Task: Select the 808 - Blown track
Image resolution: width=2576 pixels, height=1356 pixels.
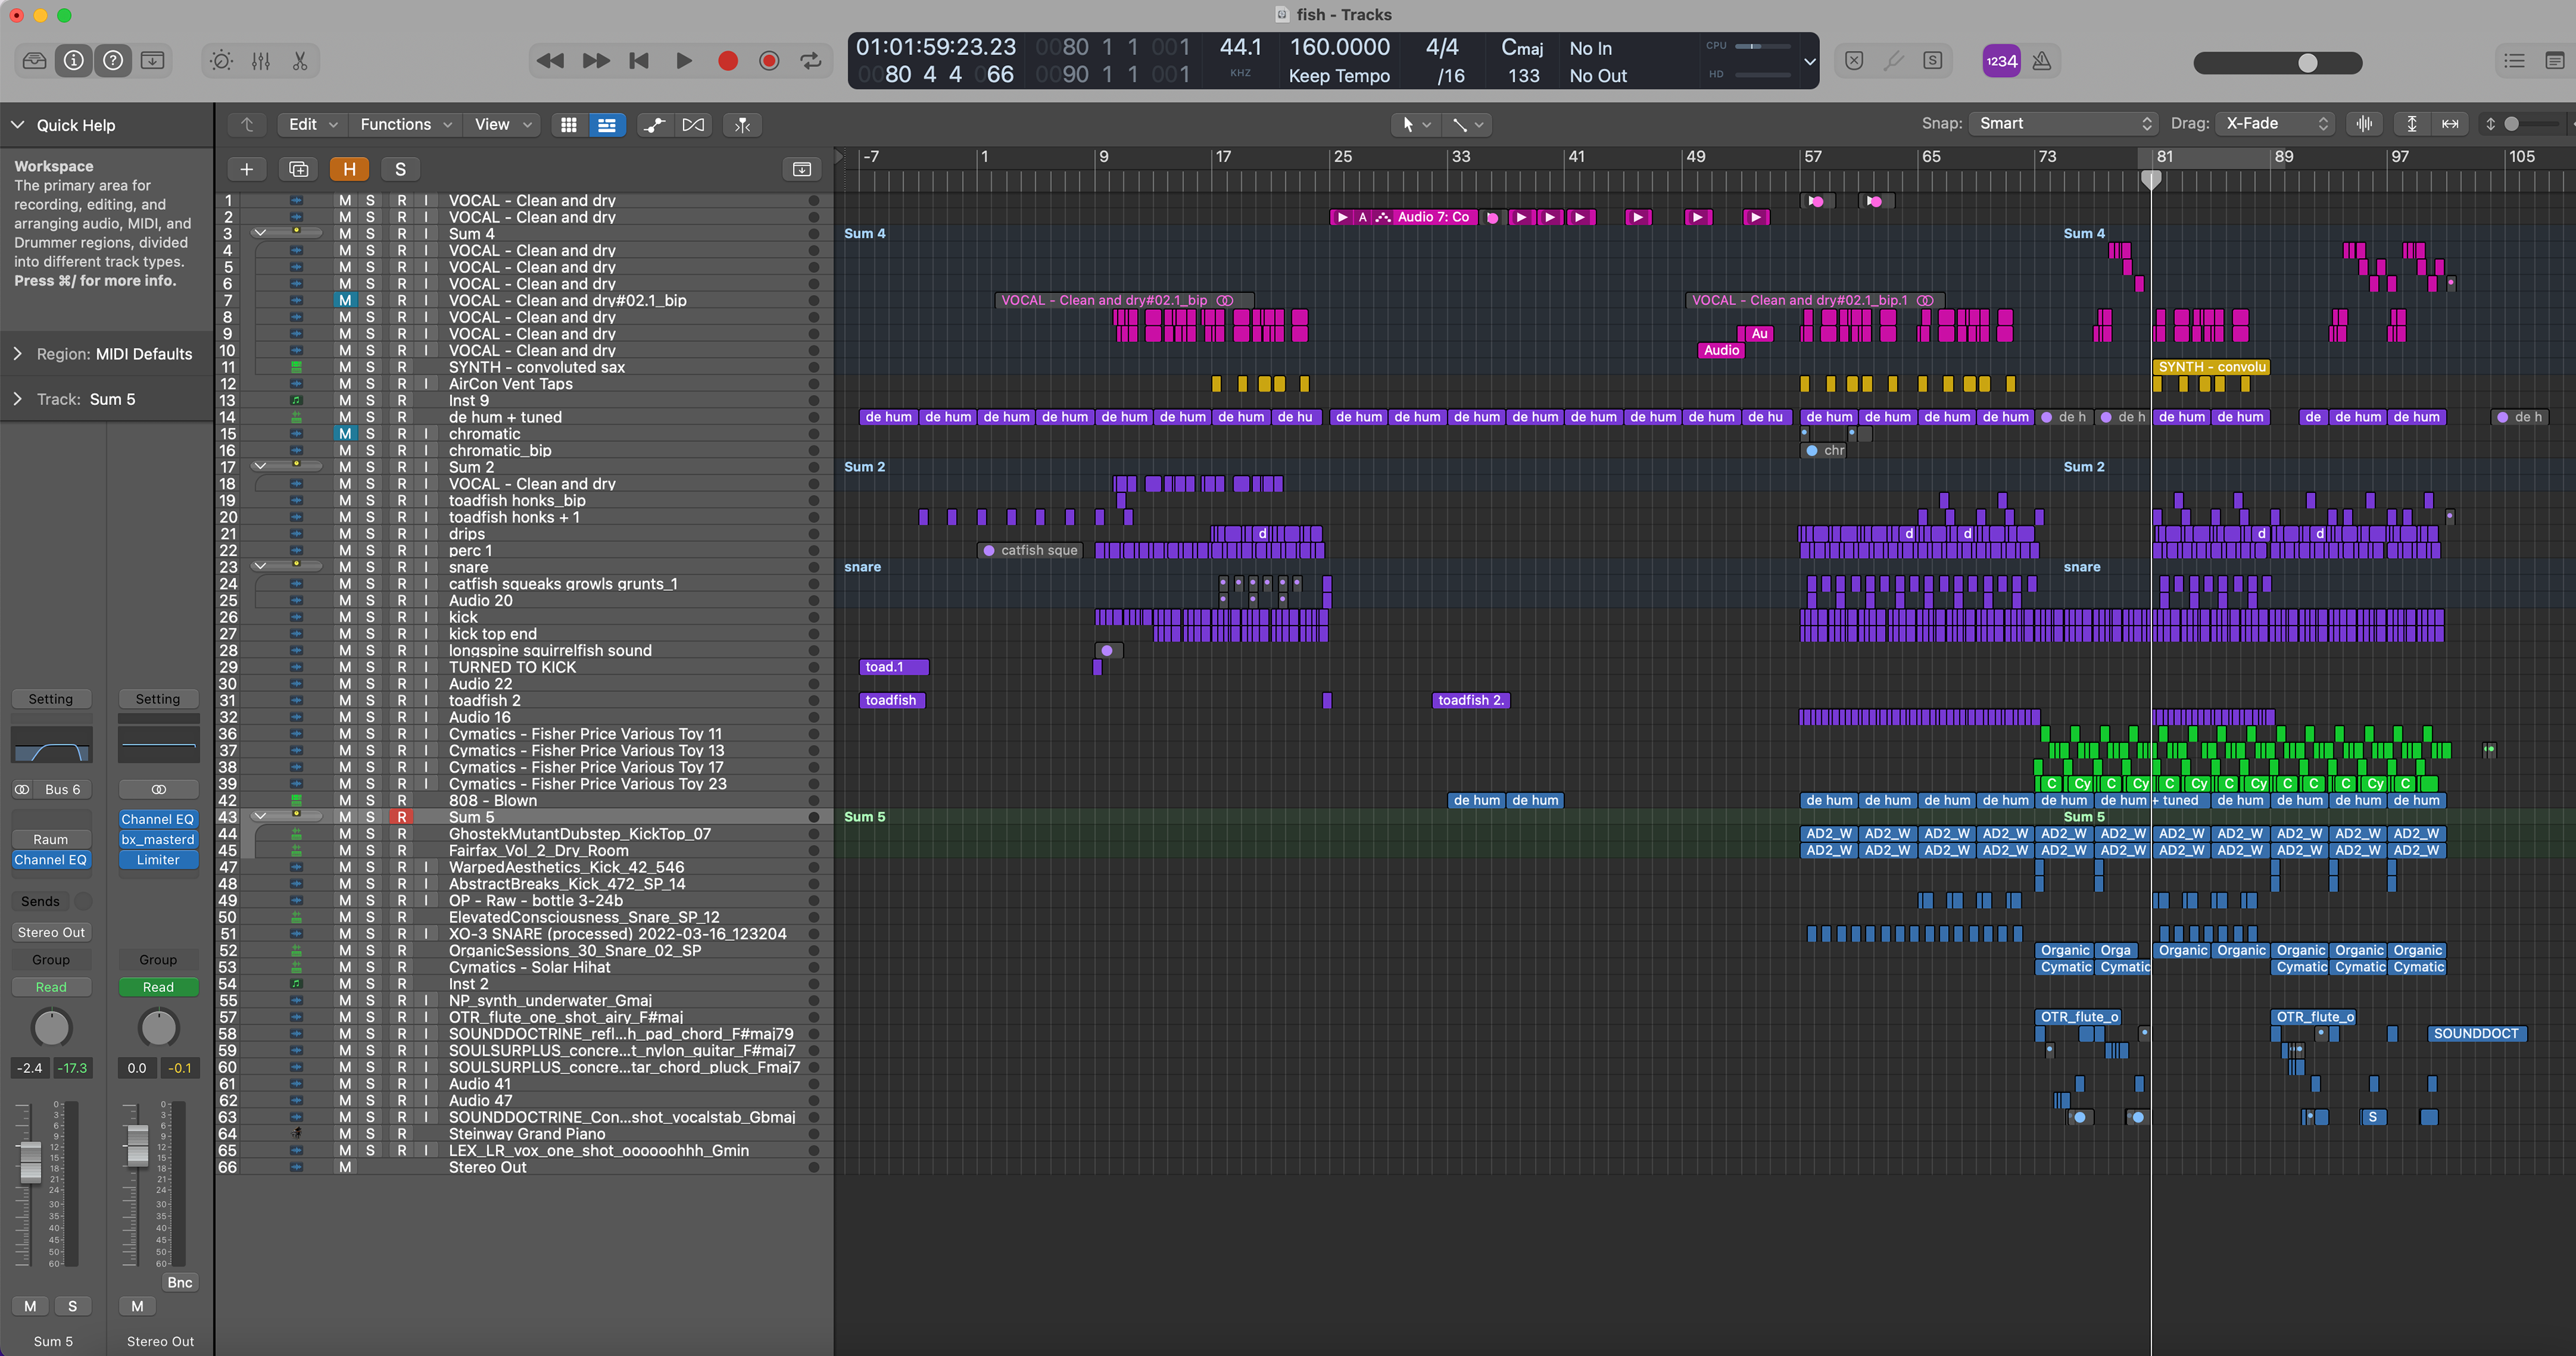Action: point(492,800)
